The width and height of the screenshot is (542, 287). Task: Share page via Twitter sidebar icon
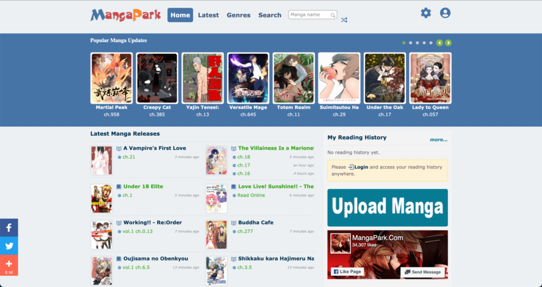point(9,246)
